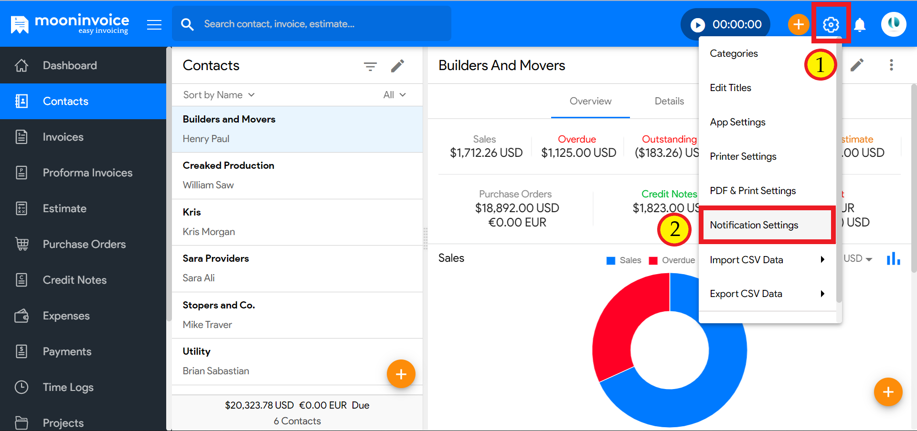Add a contact with orange plus button

click(x=401, y=374)
